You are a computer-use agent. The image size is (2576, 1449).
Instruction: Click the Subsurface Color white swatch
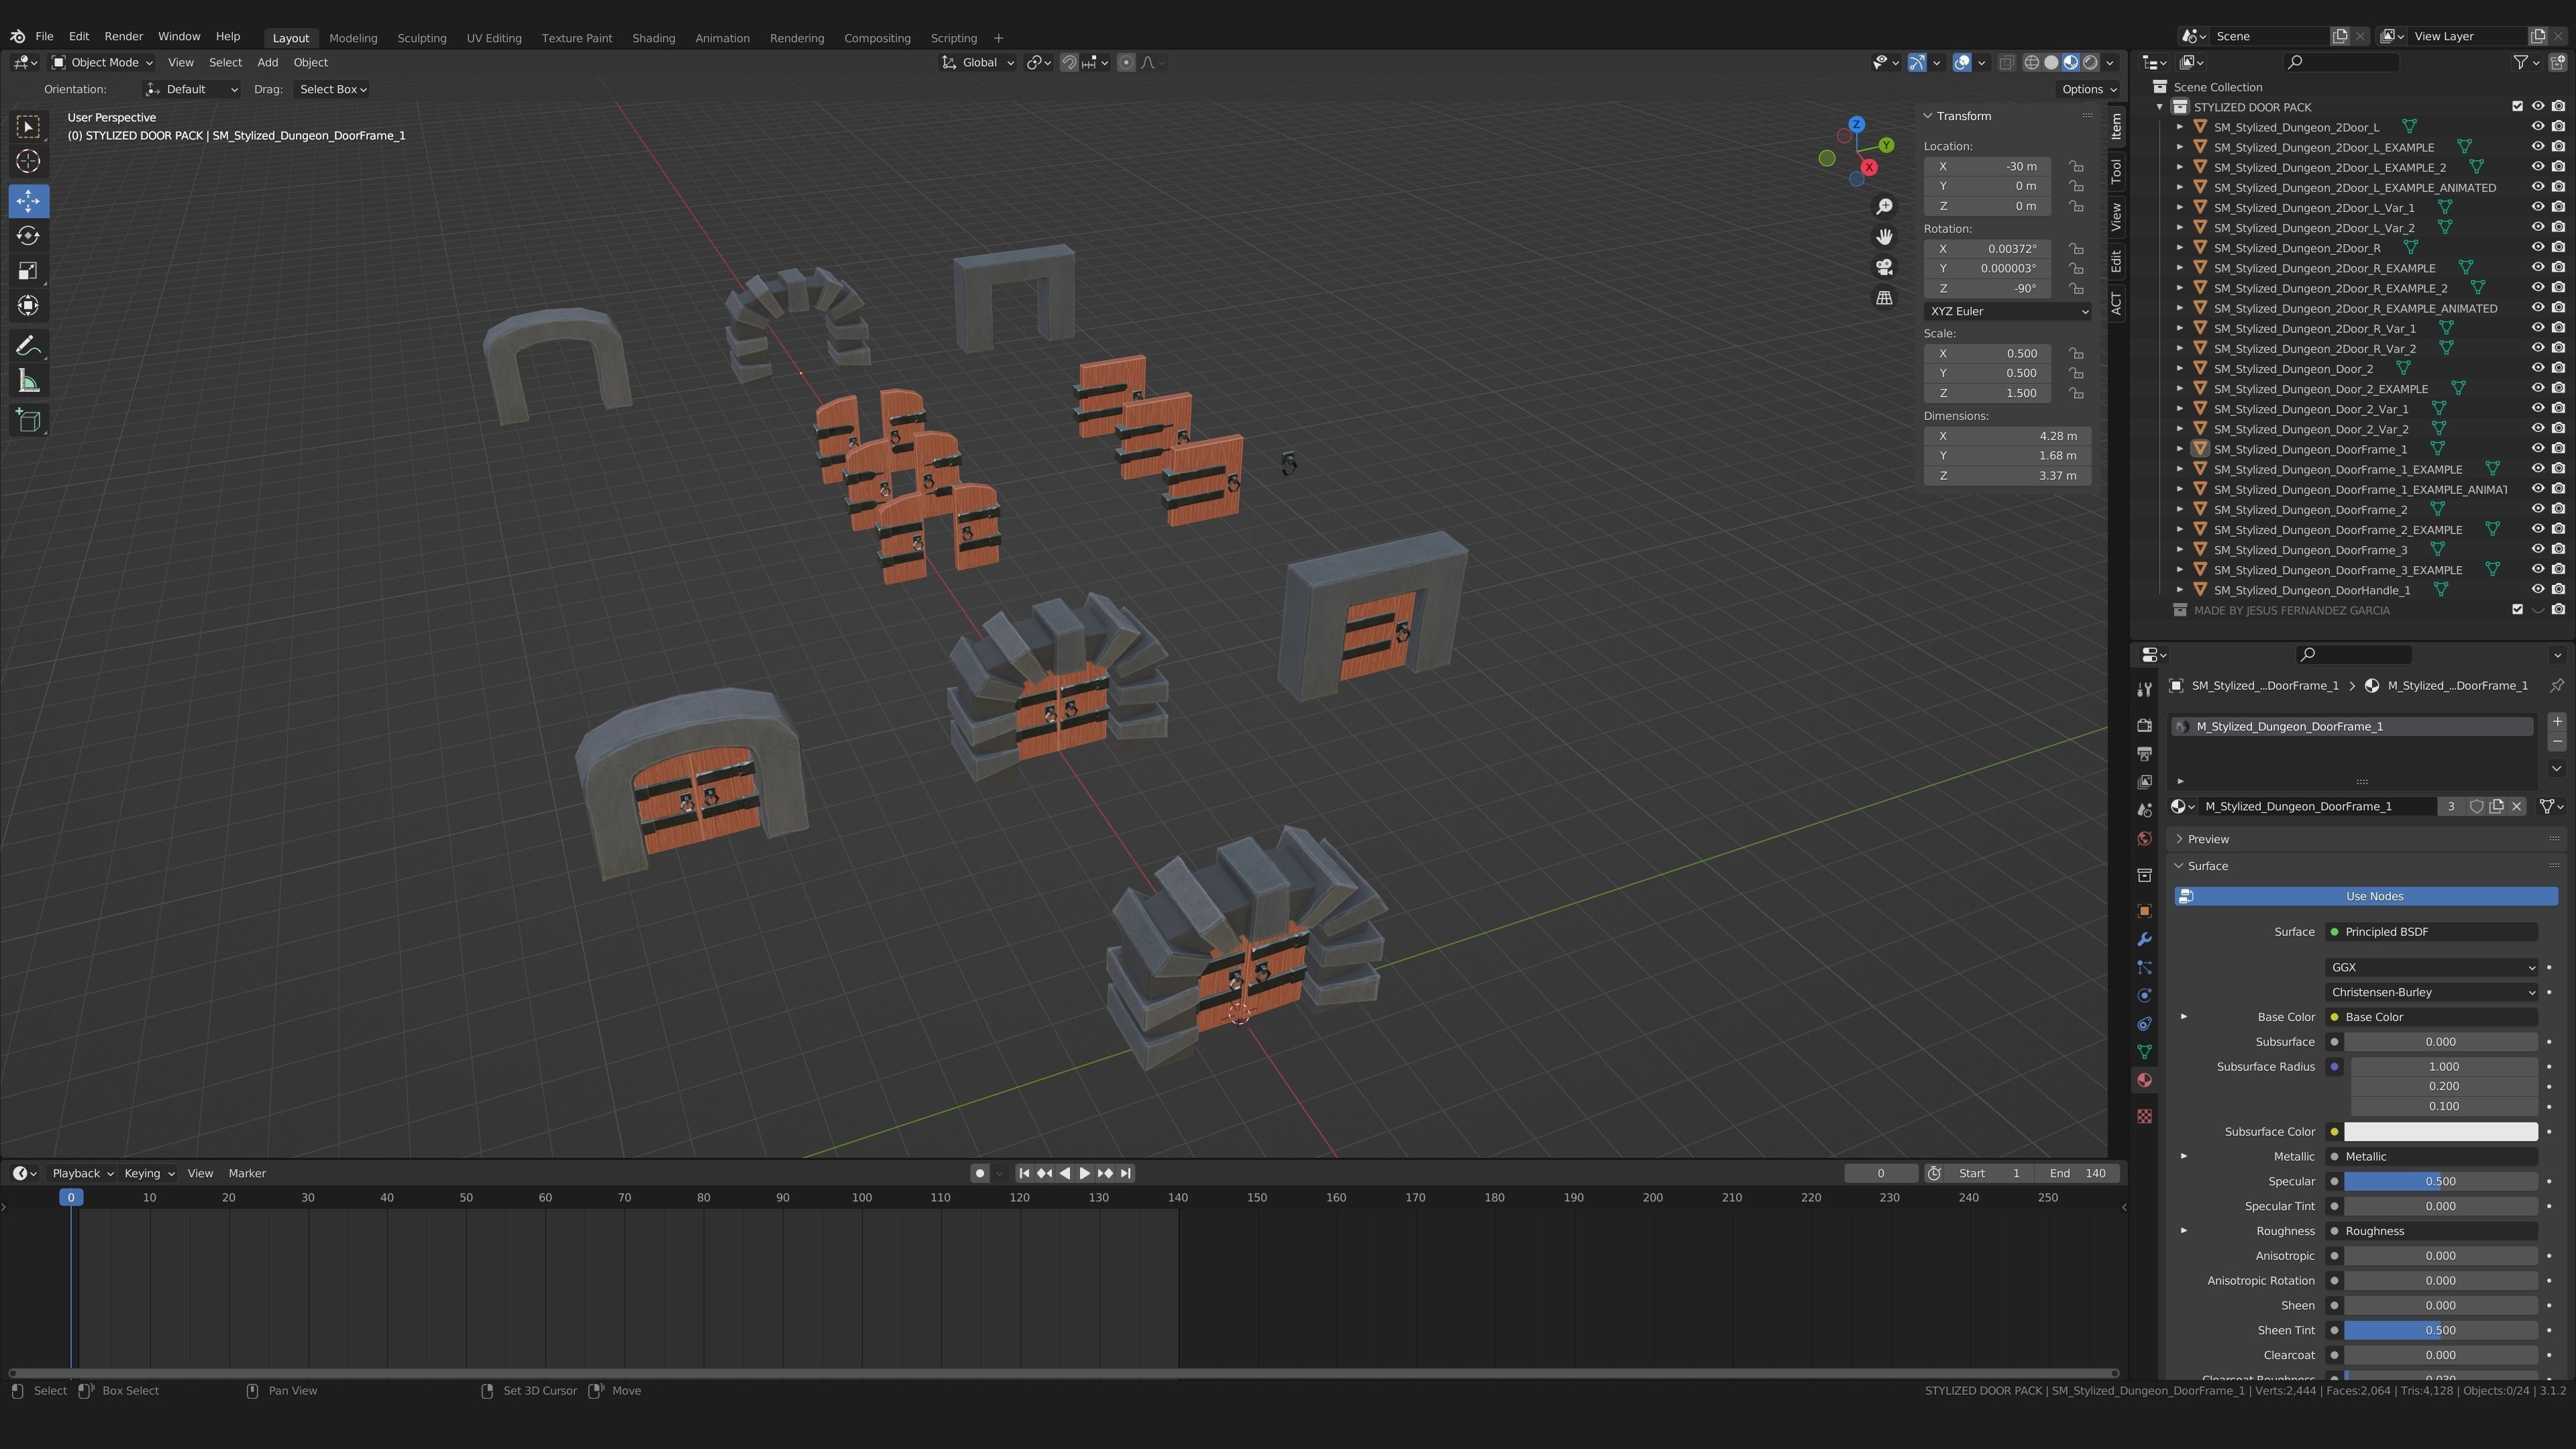pos(2440,1131)
